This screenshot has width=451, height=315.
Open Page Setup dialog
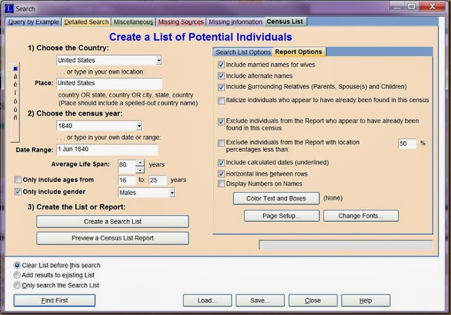tap(281, 216)
